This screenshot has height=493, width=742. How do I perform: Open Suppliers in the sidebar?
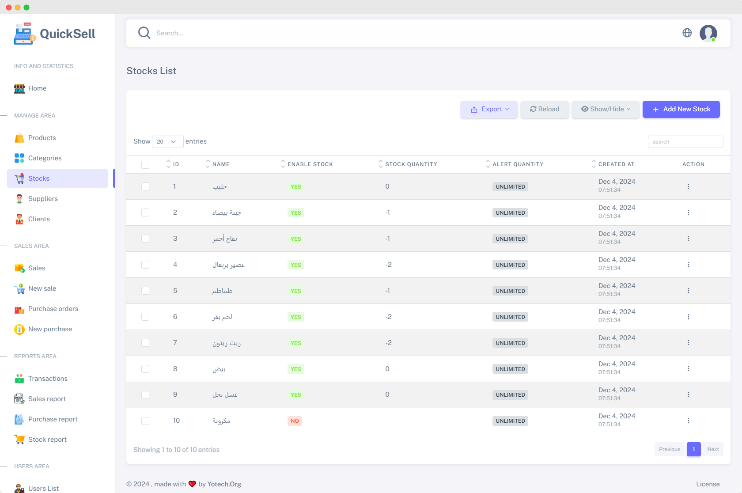[57, 199]
